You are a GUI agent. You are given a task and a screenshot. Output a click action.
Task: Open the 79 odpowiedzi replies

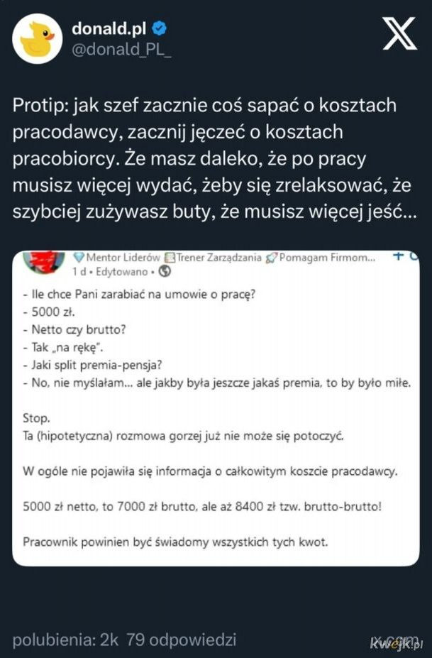[x=181, y=639]
